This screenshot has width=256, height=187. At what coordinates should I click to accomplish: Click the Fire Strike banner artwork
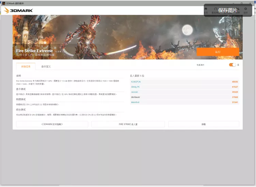coord(128,37)
